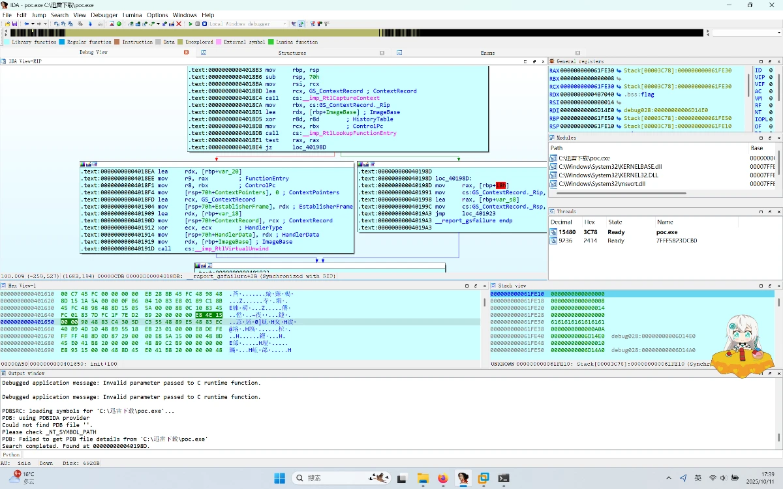The width and height of the screenshot is (783, 489).
Task: Open the Local Windows debugger dropdown
Action: (x=285, y=24)
